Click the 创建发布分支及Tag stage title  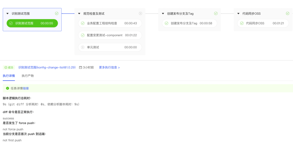click(x=180, y=14)
